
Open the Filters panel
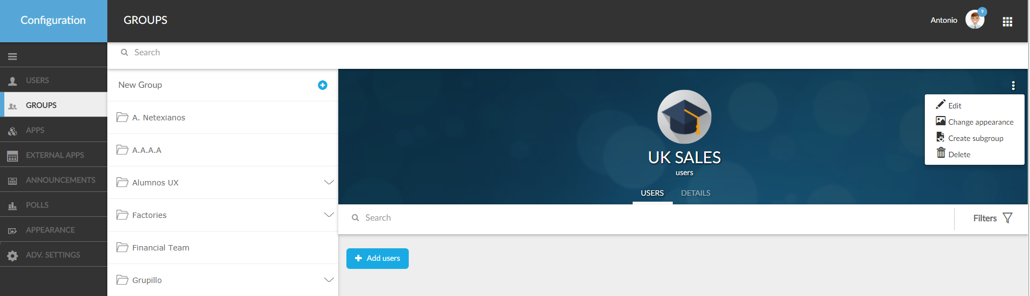pyautogui.click(x=992, y=218)
